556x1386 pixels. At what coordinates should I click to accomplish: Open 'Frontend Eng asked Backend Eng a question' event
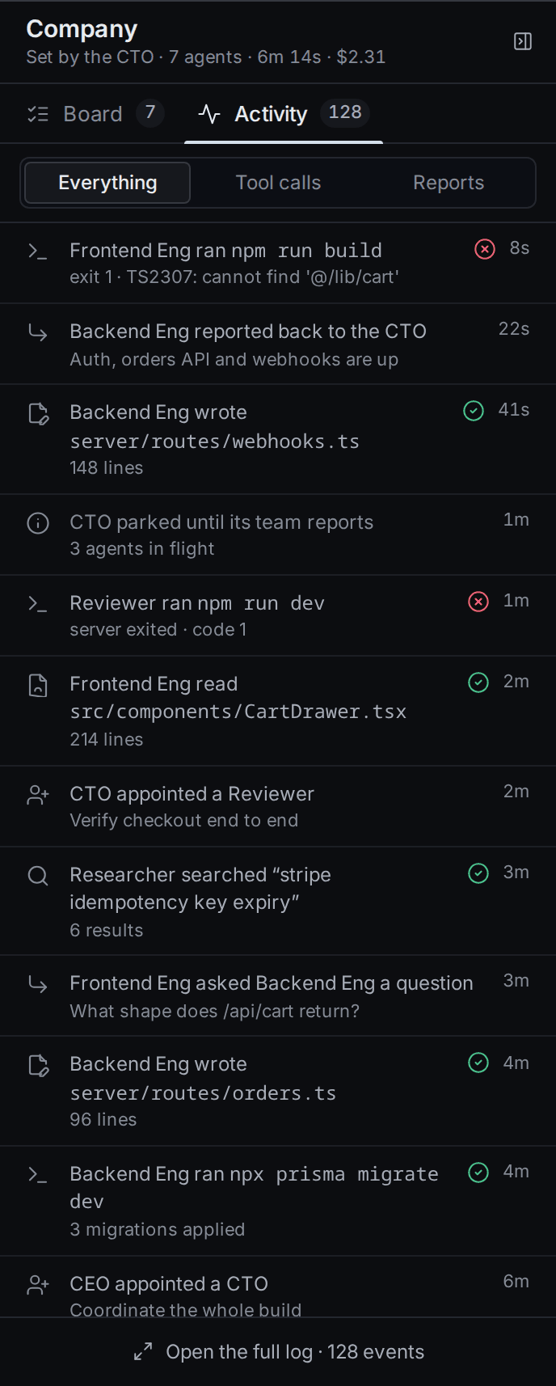(278, 995)
